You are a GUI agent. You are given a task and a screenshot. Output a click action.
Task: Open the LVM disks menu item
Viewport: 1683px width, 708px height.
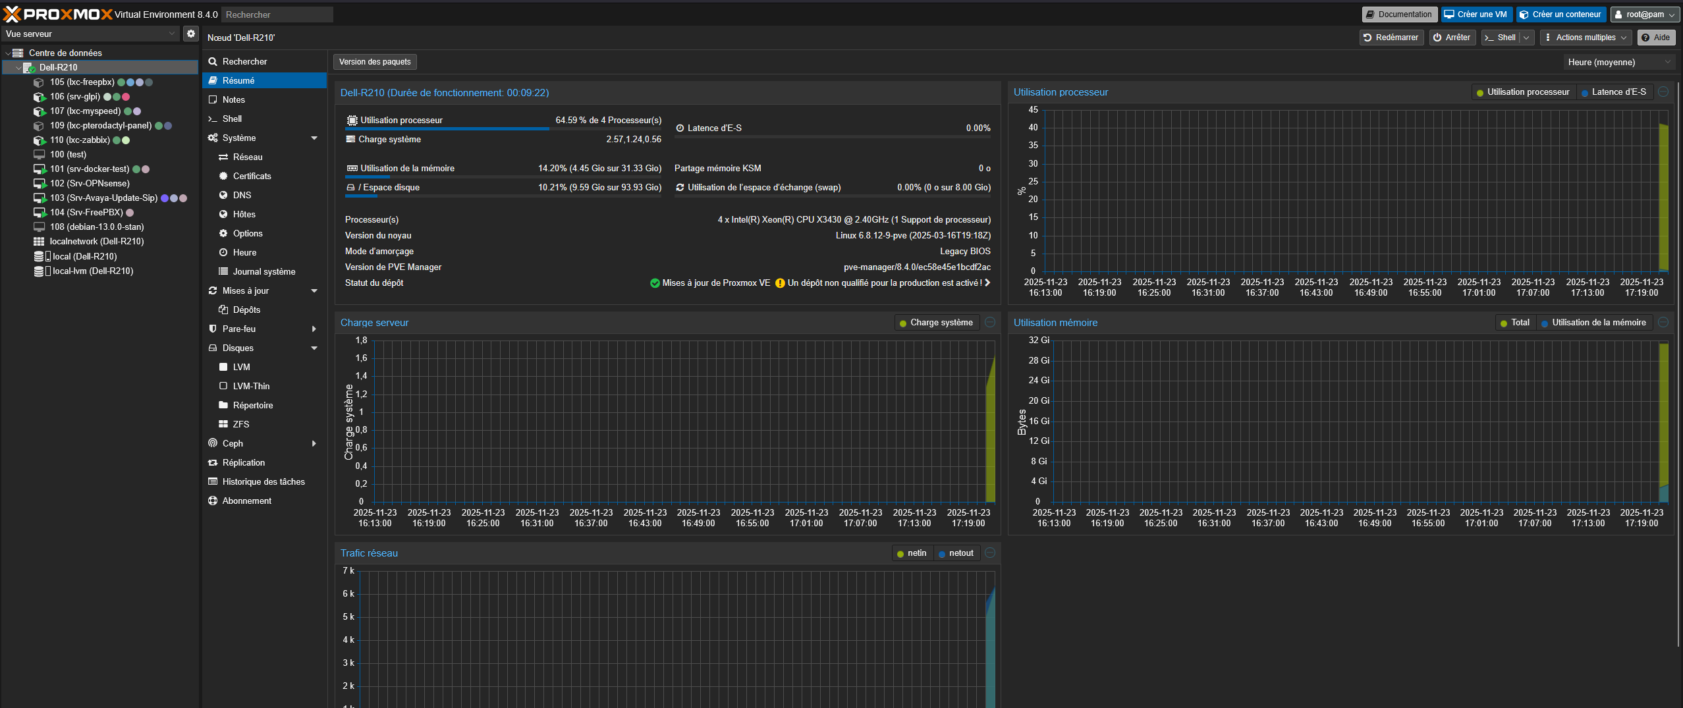tap(265, 367)
